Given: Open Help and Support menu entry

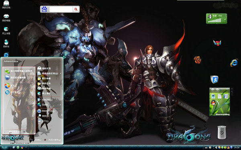Looking at the screenshot, I should point(46,111).
